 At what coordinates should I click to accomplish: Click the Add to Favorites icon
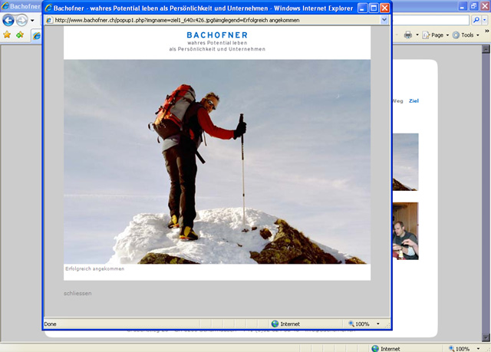click(19, 35)
